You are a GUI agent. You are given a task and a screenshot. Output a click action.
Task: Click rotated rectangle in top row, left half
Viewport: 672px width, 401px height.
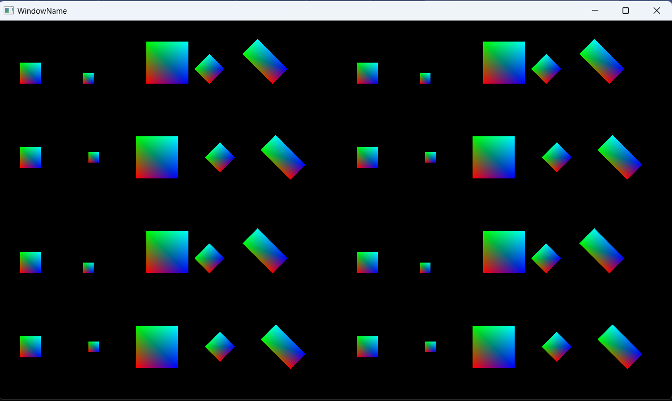[265, 61]
